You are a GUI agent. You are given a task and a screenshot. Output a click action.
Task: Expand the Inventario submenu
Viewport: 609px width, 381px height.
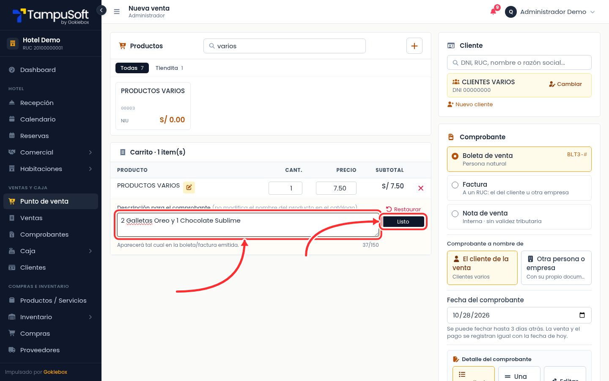tap(51, 317)
